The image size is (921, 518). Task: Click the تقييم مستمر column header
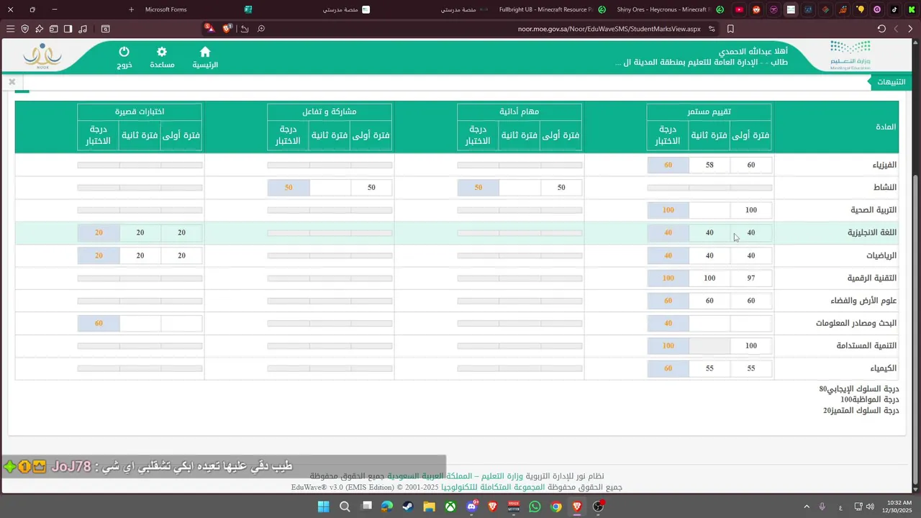(709, 112)
